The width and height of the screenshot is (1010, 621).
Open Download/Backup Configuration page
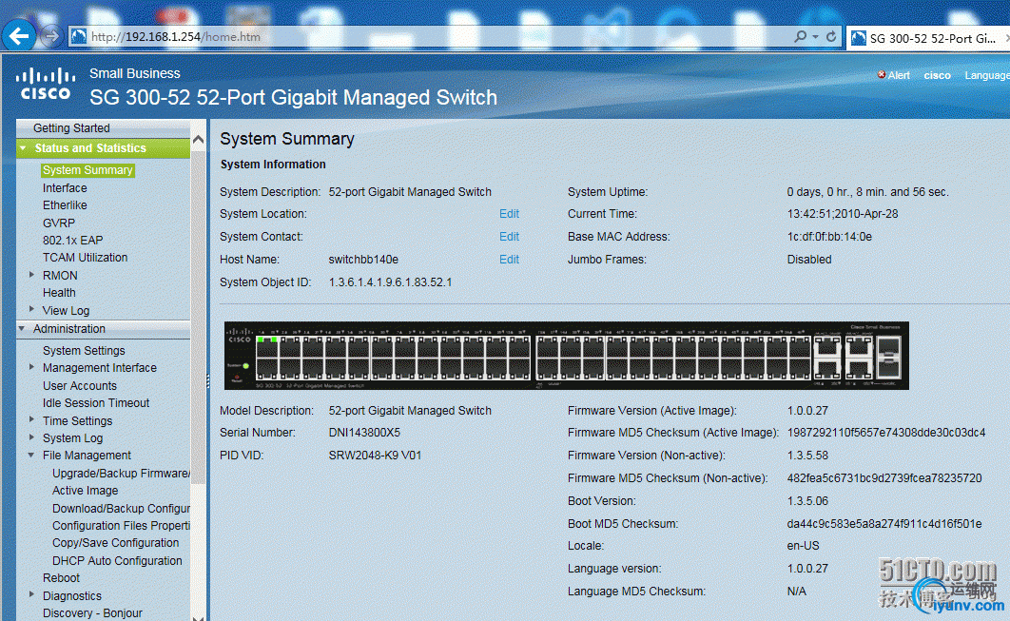tap(121, 508)
